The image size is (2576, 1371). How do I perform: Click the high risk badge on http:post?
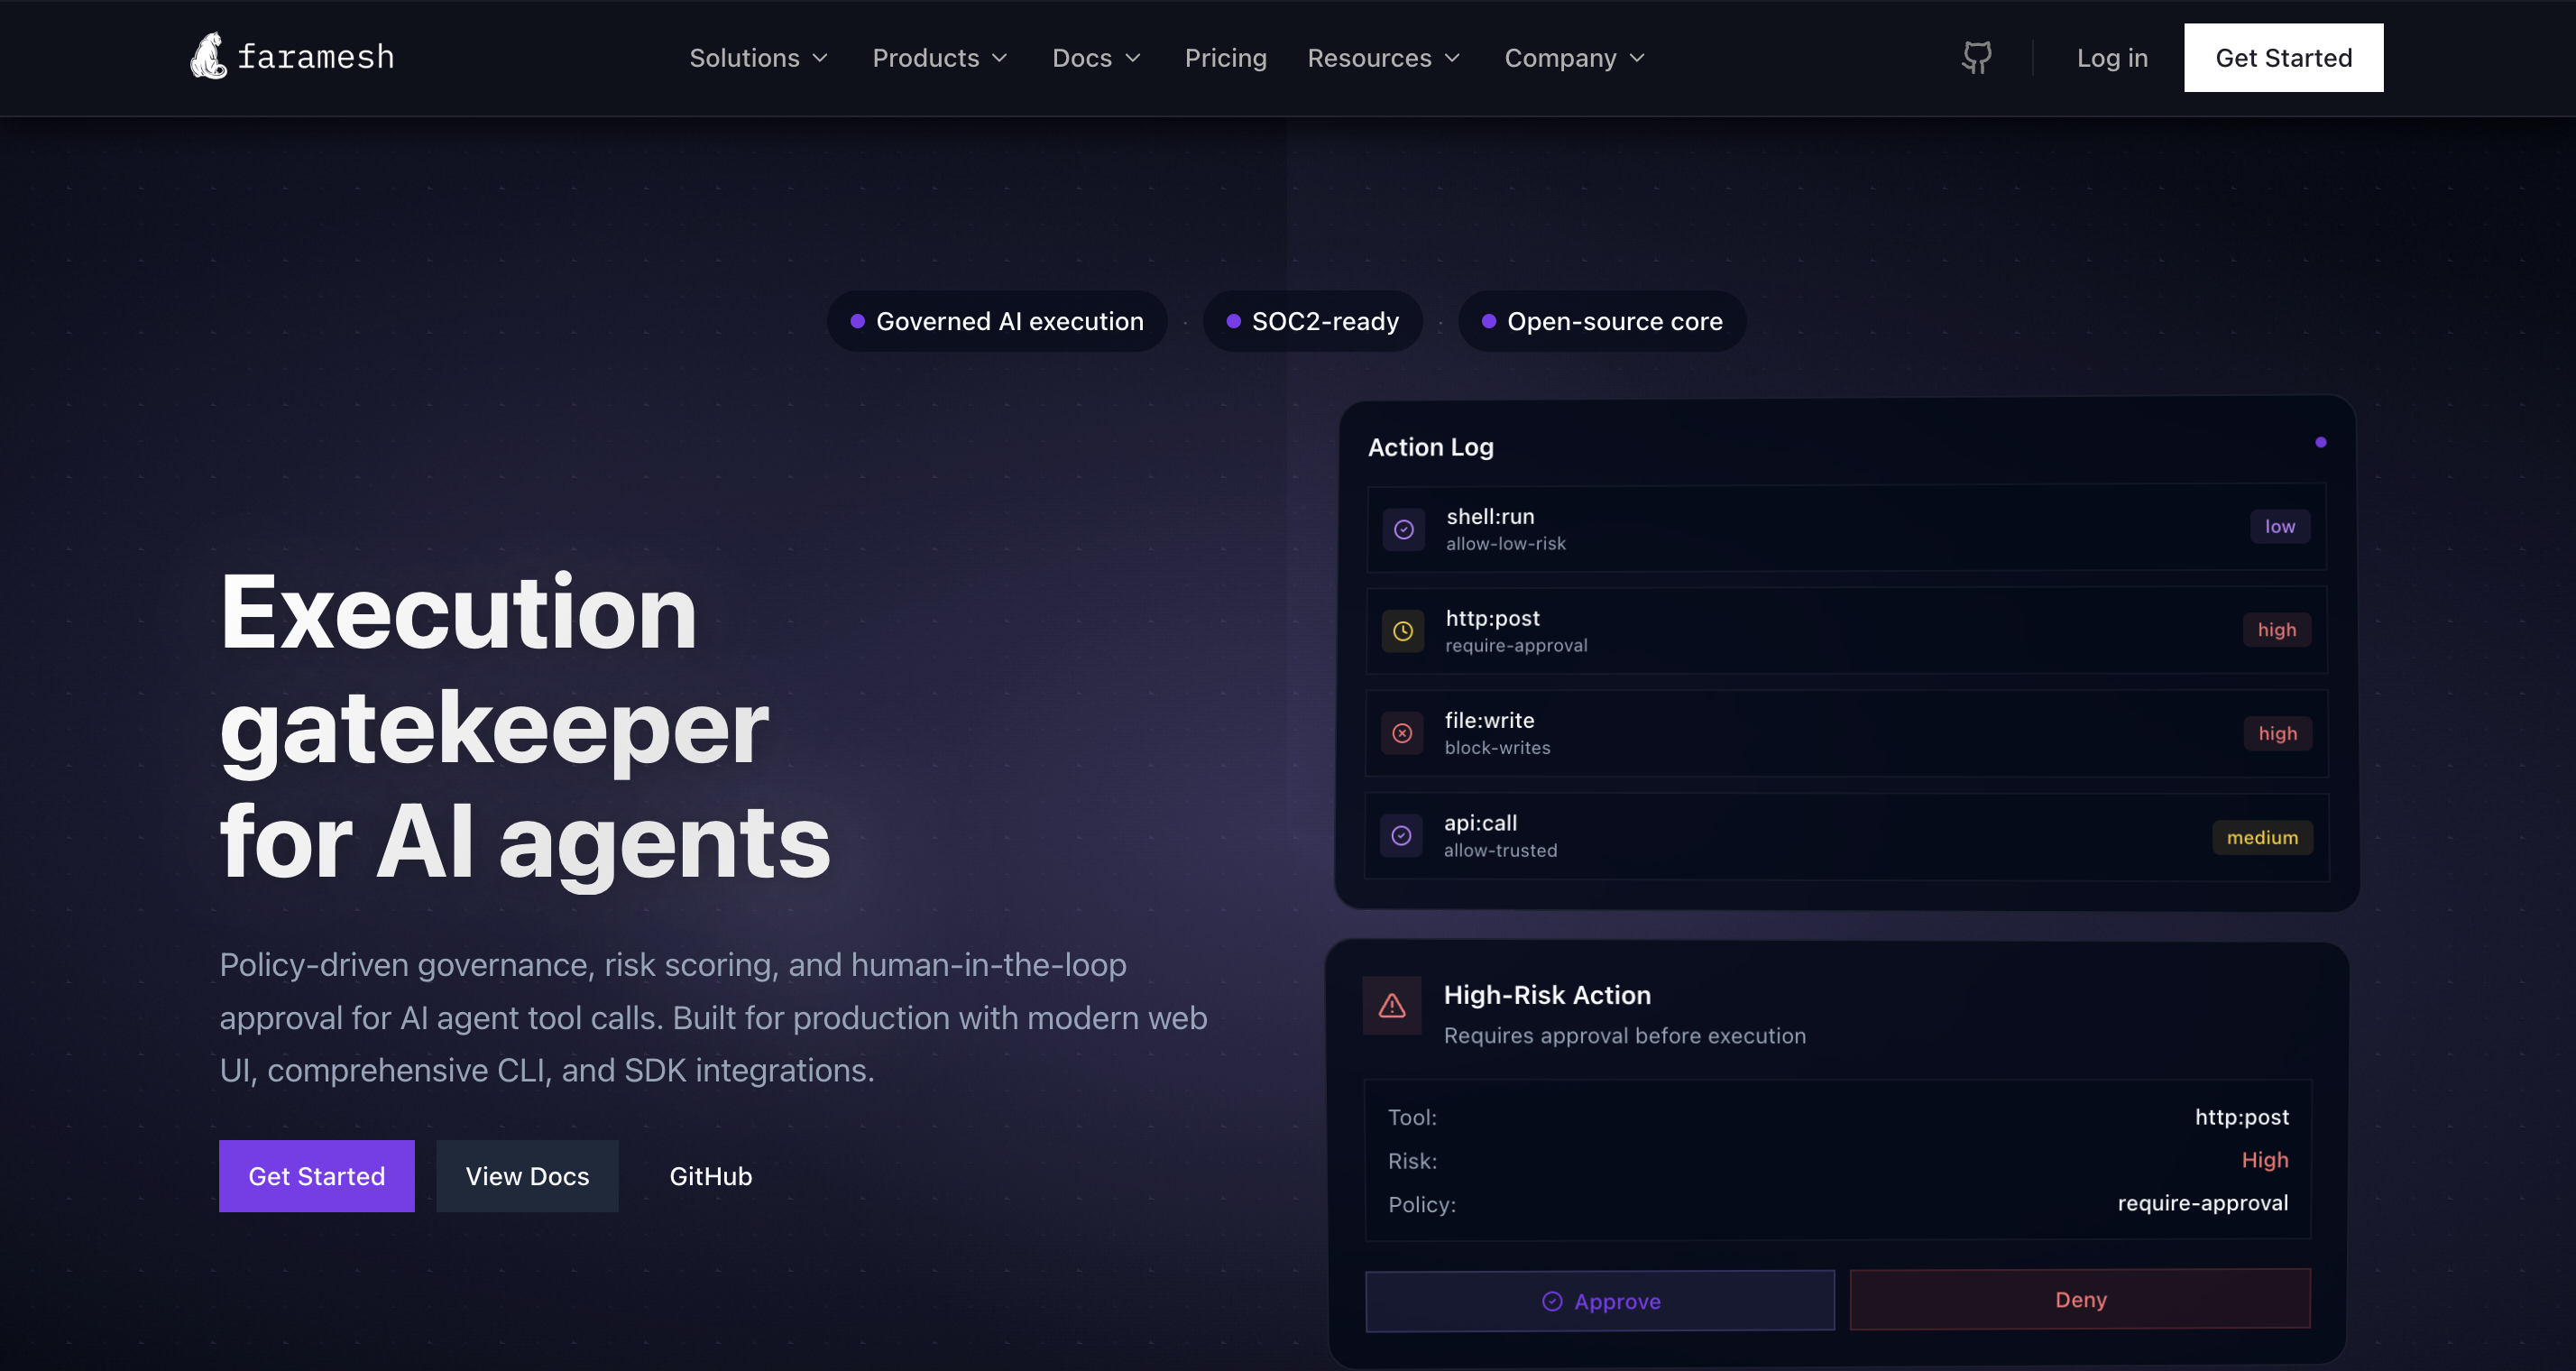2277,630
